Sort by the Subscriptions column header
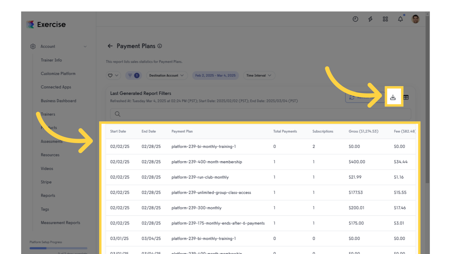Screen dimensions: 451x254 (x=323, y=131)
